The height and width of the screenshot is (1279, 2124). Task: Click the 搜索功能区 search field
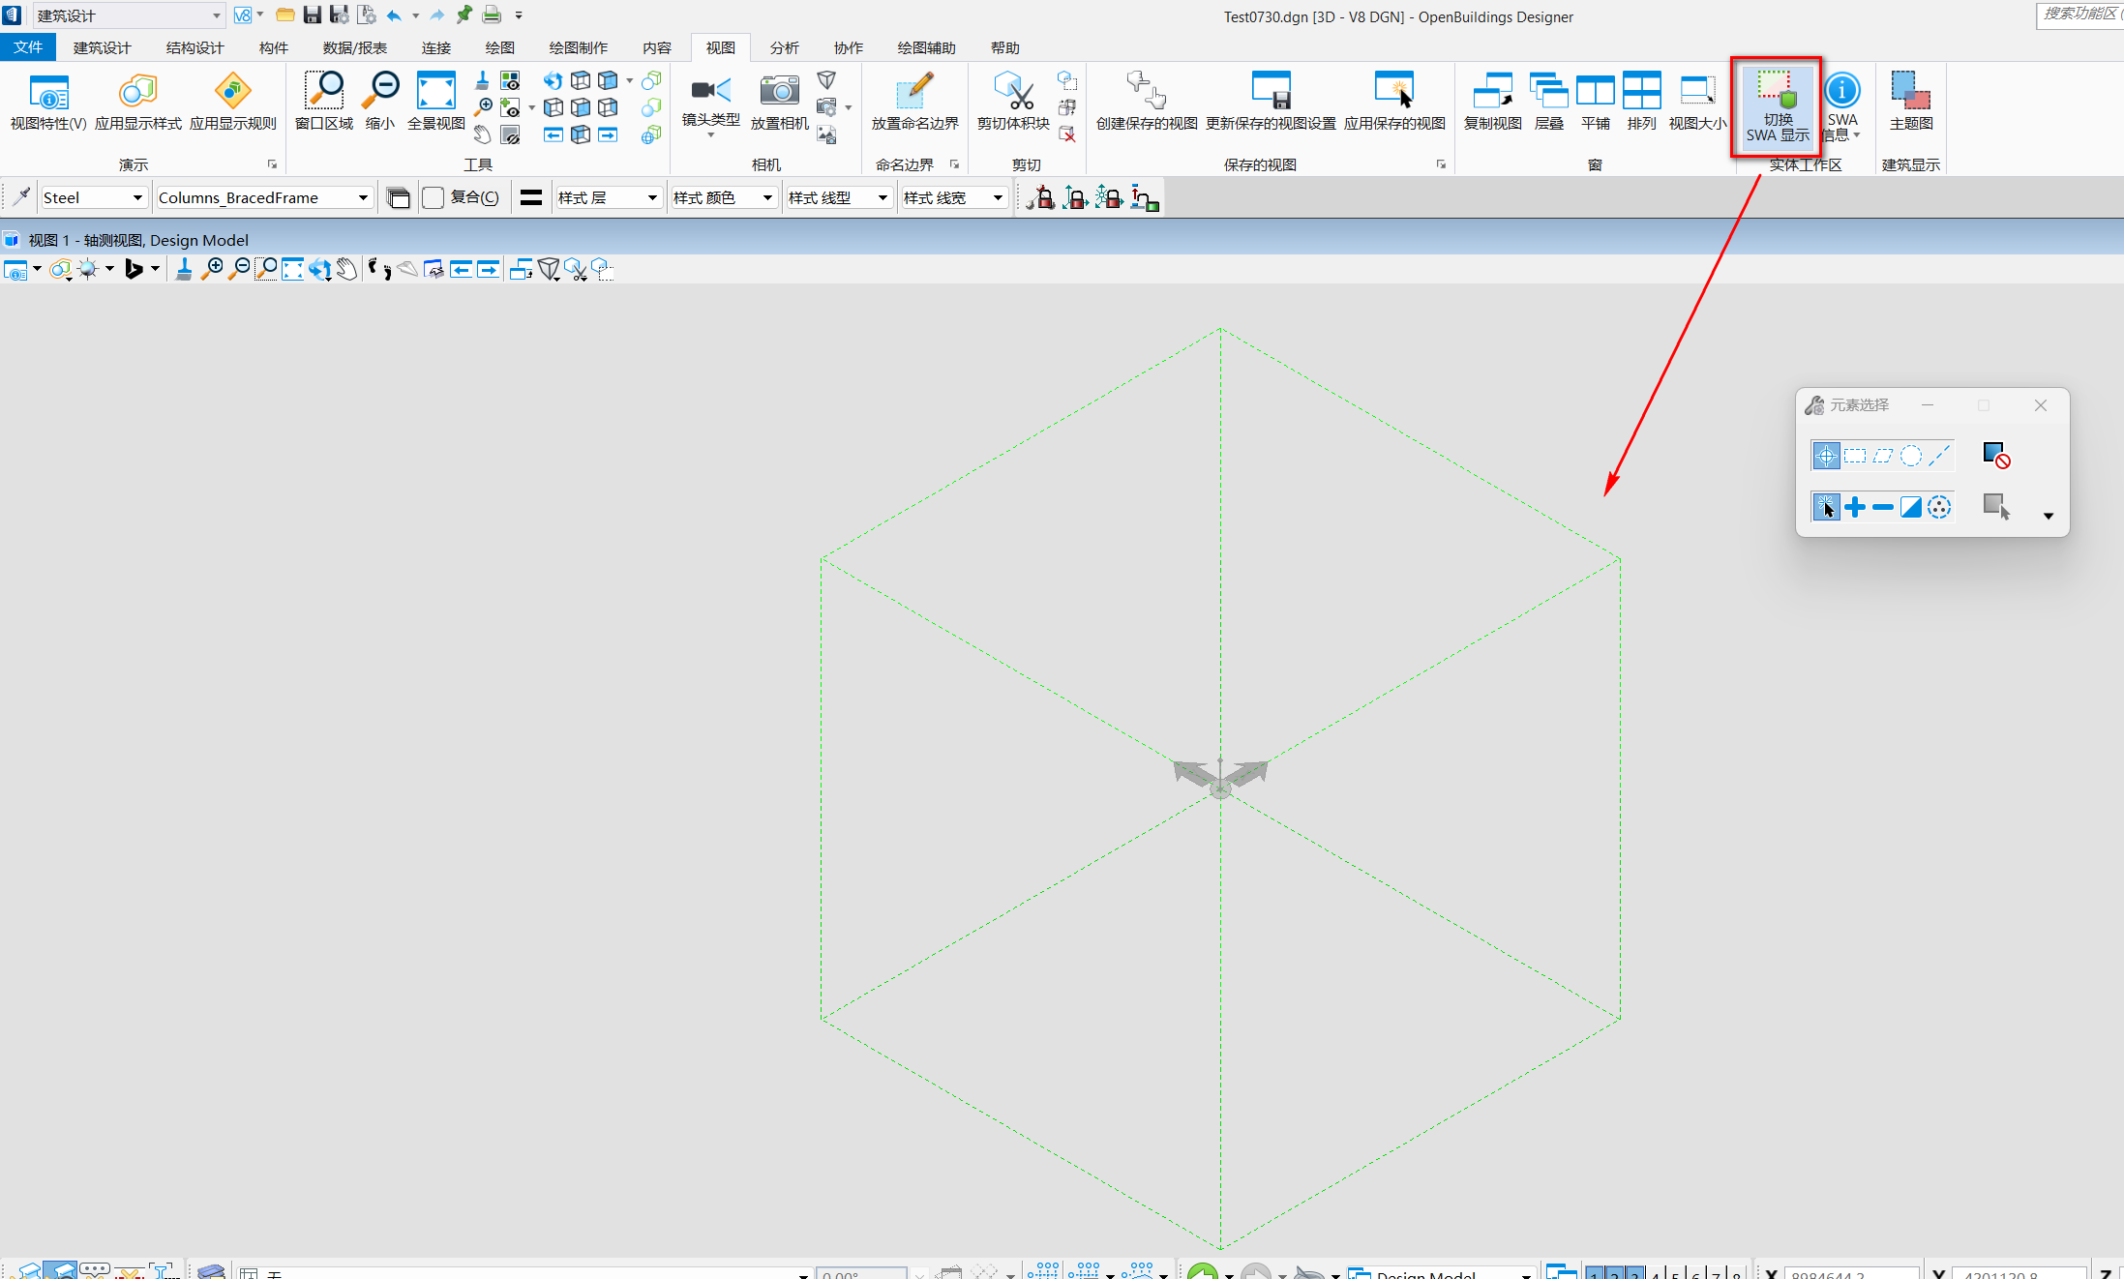tap(2080, 14)
